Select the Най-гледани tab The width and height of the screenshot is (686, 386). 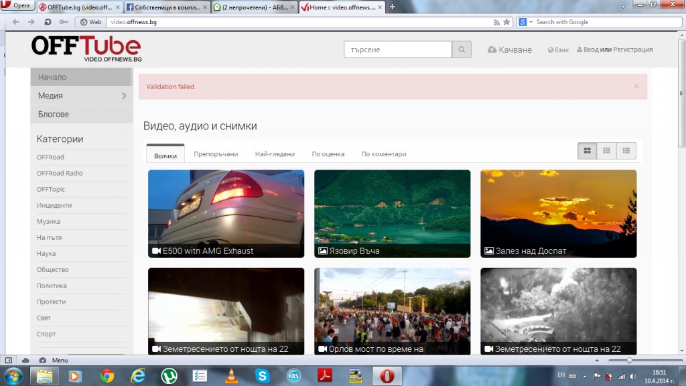coord(275,154)
